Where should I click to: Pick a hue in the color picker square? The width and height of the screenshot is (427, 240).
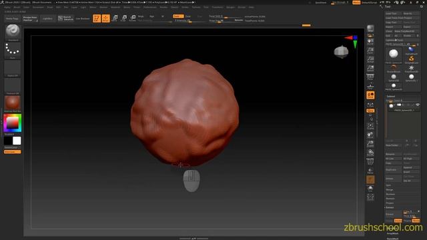(13, 123)
